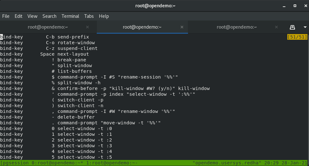The width and height of the screenshot is (309, 166).
Task: Select the active middle terminal tab
Action: [141, 27]
